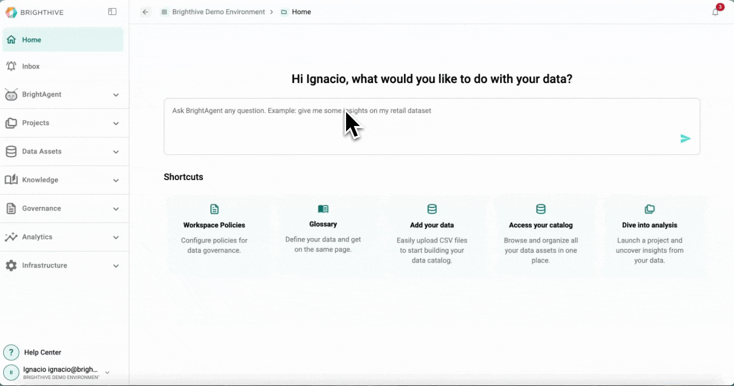Click the Home house icon
The height and width of the screenshot is (386, 734).
pos(11,40)
